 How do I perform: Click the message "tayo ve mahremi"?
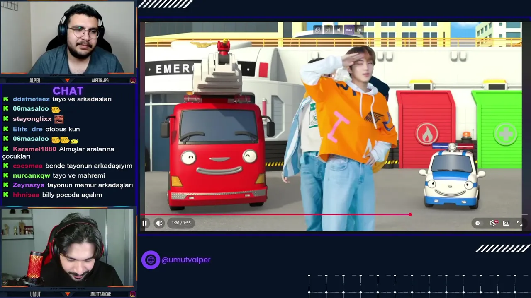[79, 175]
